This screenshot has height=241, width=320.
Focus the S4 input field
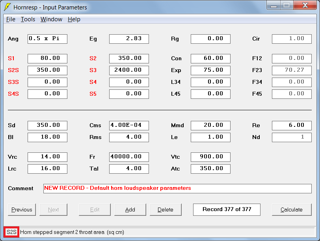point(129,82)
